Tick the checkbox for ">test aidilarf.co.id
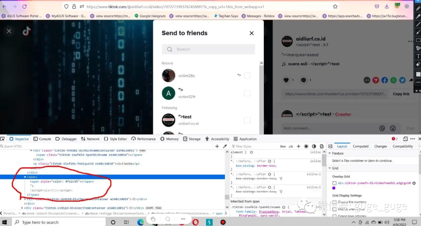The height and width of the screenshot is (226, 421). click(x=247, y=120)
